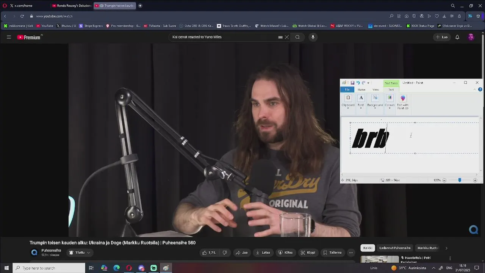Select the Kaikki filter chip

click(368, 248)
